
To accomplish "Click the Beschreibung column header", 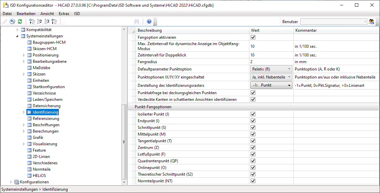I will pos(193,30).
